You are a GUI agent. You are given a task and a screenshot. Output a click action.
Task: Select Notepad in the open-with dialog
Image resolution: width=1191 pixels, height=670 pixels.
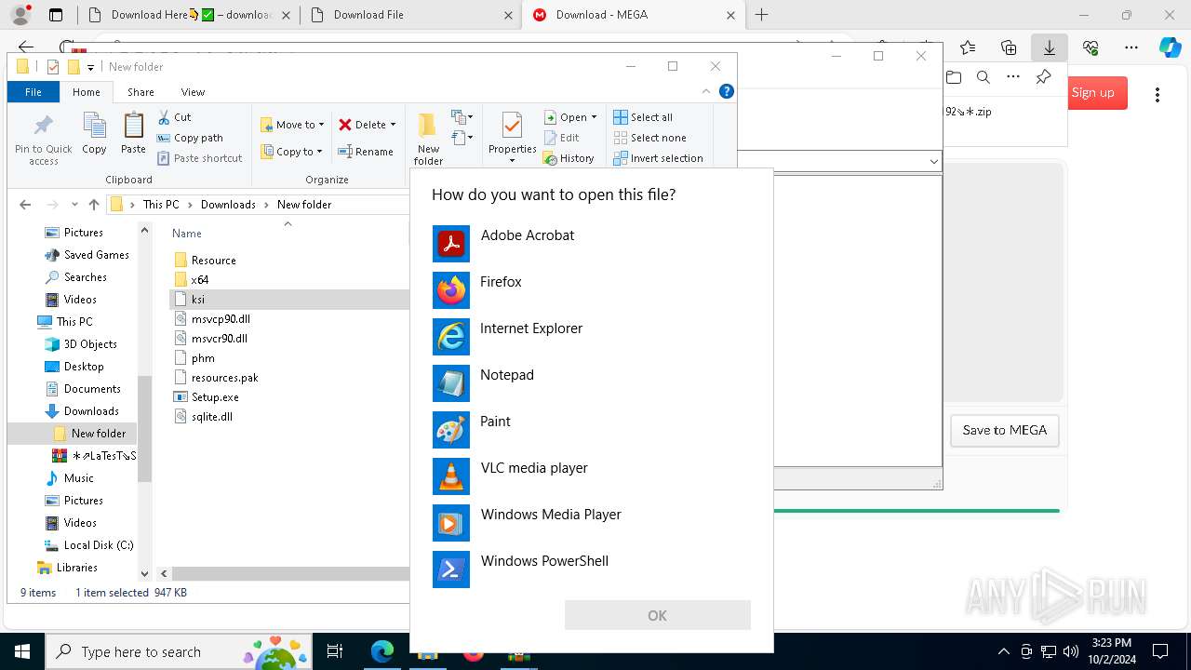[591, 383]
